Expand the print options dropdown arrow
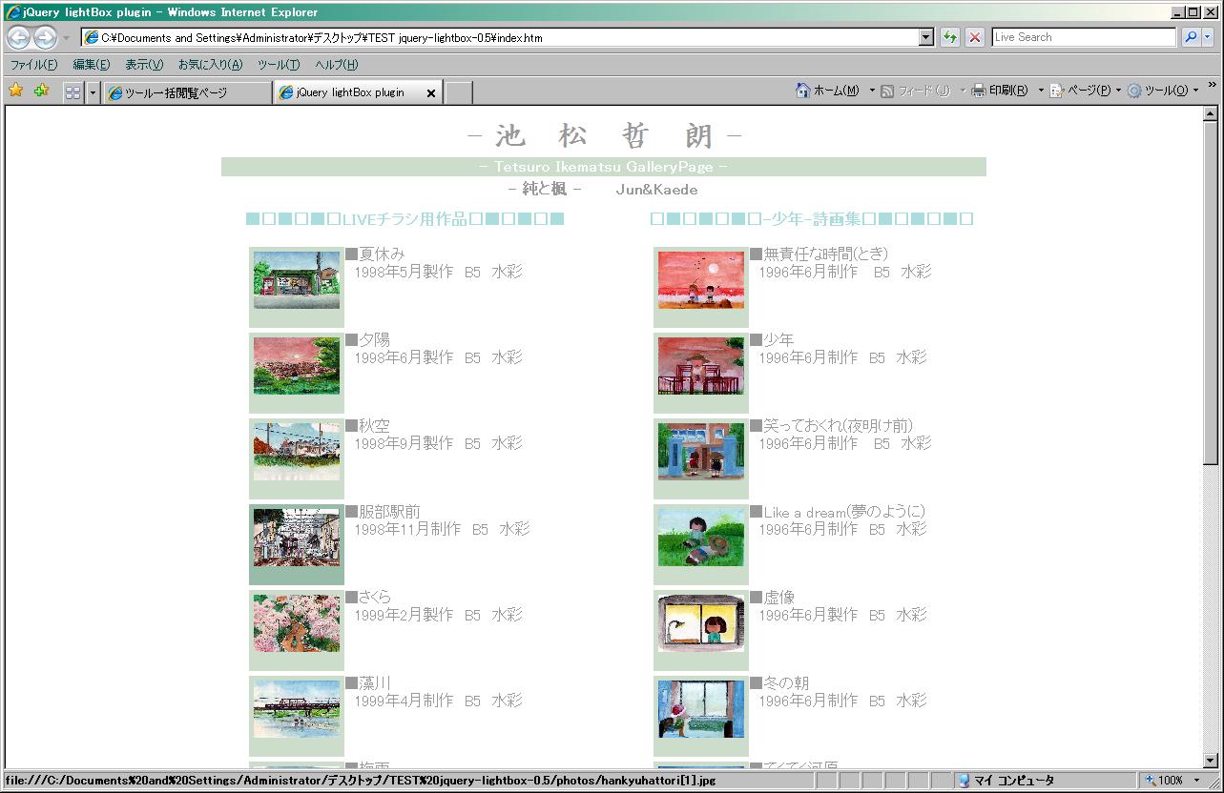Viewport: 1224px width, 793px height. 1041,91
